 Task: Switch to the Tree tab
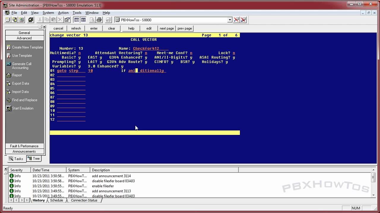34,159
